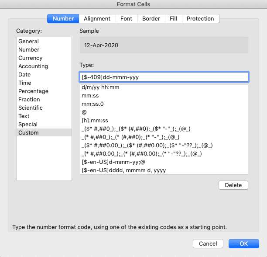Open the Alignment tab
This screenshot has width=267, height=257.
[x=97, y=19]
